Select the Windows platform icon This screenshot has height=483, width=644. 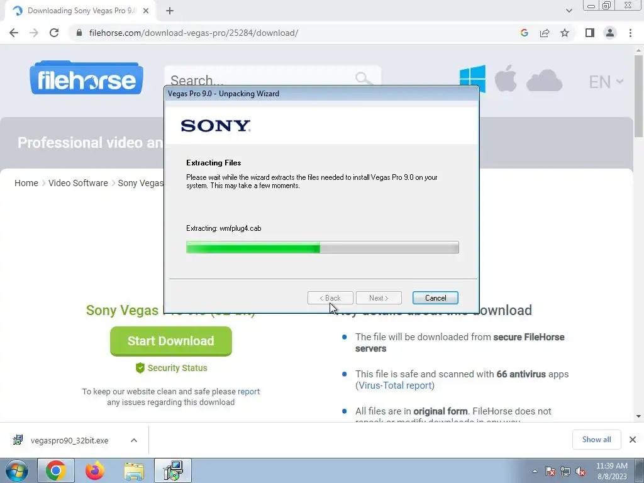click(472, 78)
